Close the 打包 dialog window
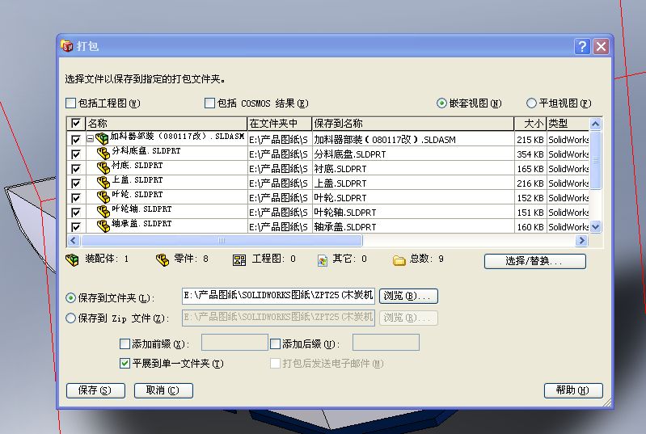 601,47
